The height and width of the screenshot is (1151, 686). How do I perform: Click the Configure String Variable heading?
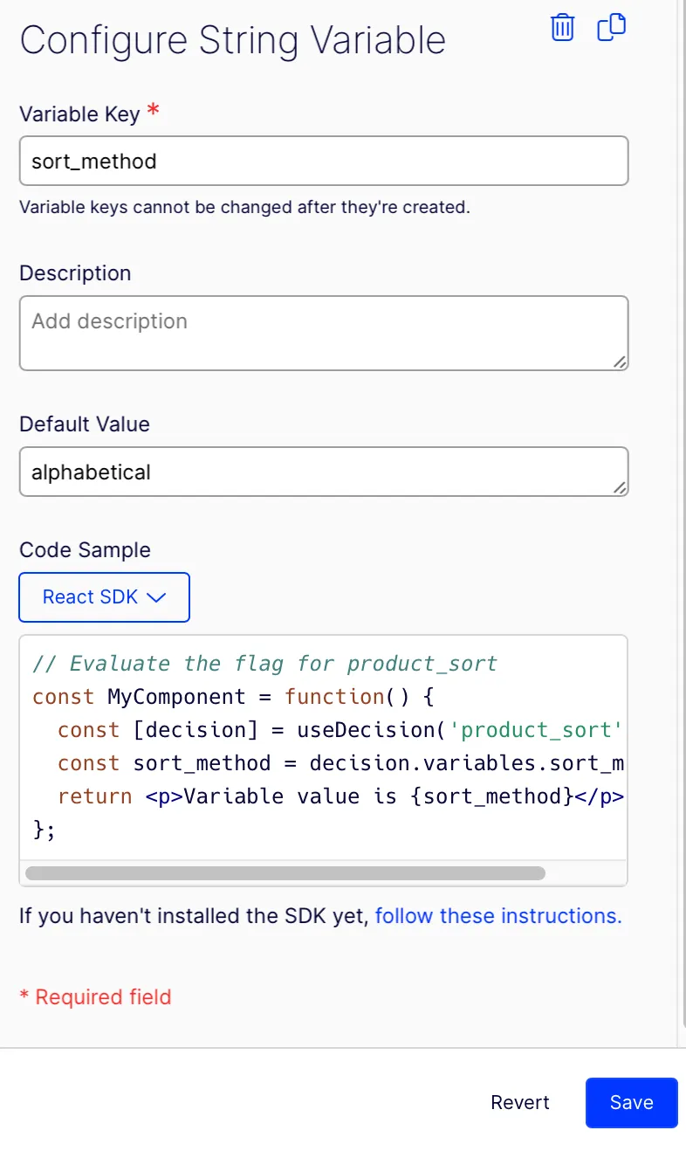tap(233, 41)
